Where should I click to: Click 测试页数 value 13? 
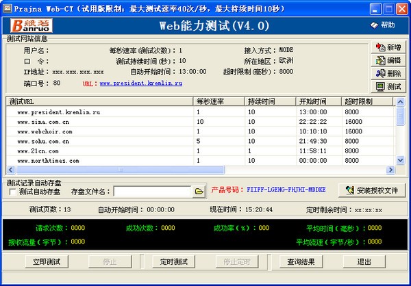coord(67,209)
